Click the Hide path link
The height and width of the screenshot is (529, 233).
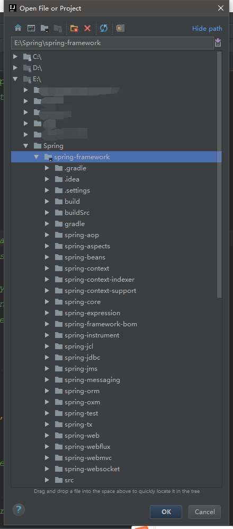click(x=207, y=29)
